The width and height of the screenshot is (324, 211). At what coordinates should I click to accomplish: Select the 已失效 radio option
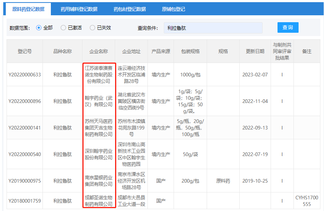92,28
